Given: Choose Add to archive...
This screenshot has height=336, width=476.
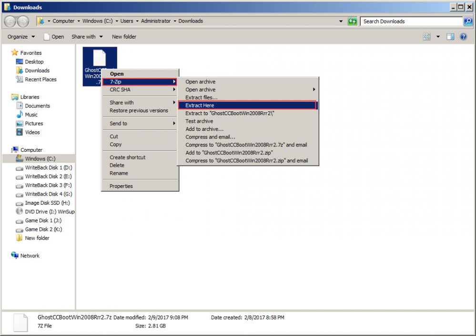Looking at the screenshot, I should pyautogui.click(x=248, y=129).
